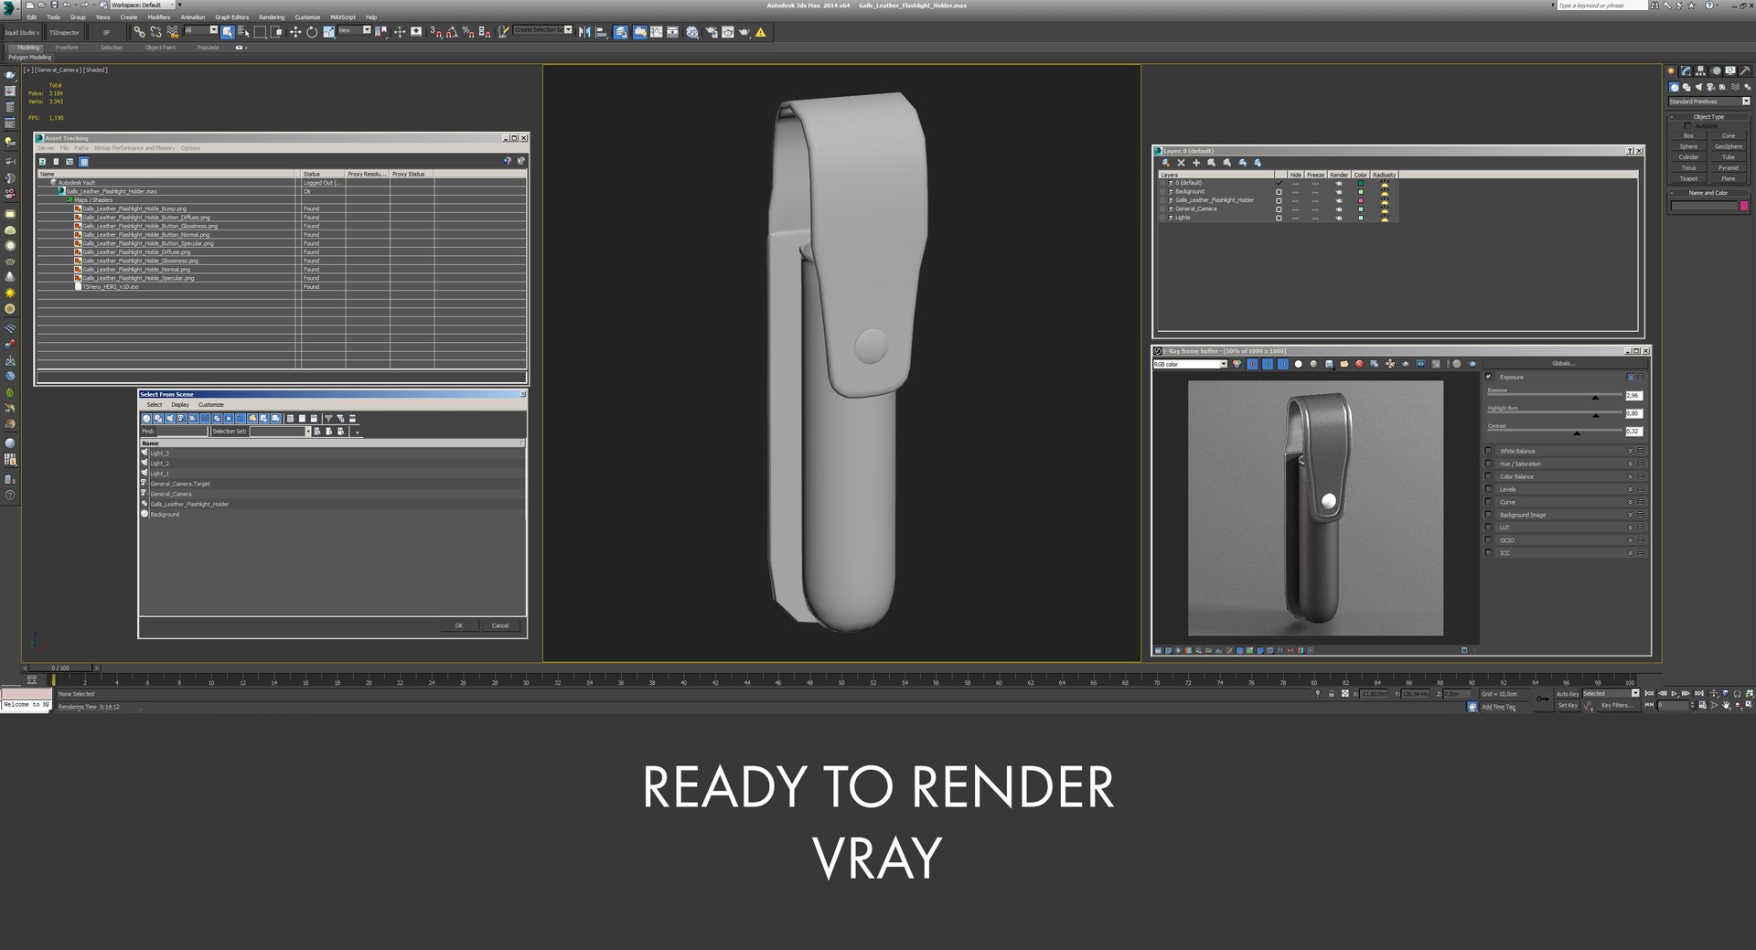Click the Globals... button in VFB
The width and height of the screenshot is (1756, 950).
[1563, 363]
